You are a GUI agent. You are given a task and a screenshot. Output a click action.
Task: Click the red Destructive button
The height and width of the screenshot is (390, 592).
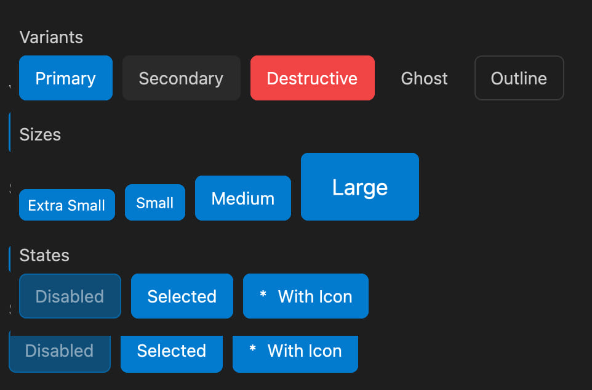[312, 78]
